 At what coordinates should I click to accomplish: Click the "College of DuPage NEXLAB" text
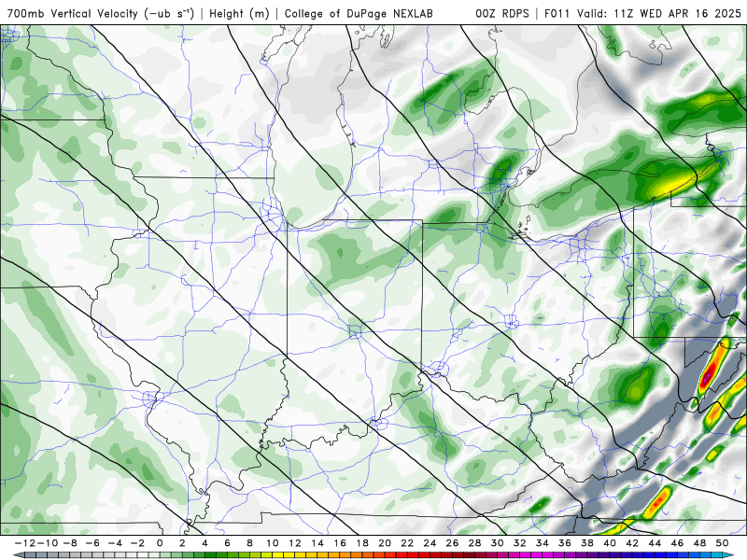tap(359, 13)
